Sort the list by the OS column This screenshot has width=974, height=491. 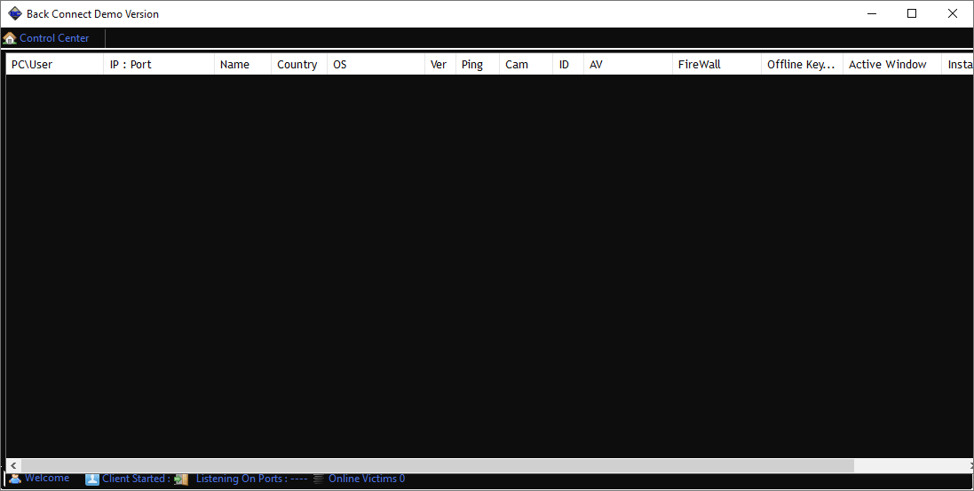[x=375, y=64]
